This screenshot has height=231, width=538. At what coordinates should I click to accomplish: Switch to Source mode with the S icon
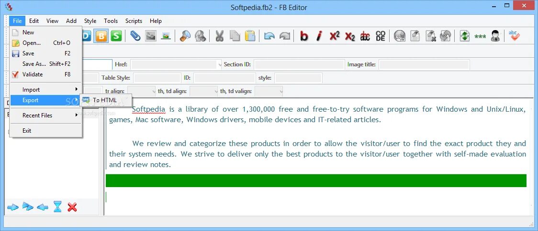coord(116,36)
